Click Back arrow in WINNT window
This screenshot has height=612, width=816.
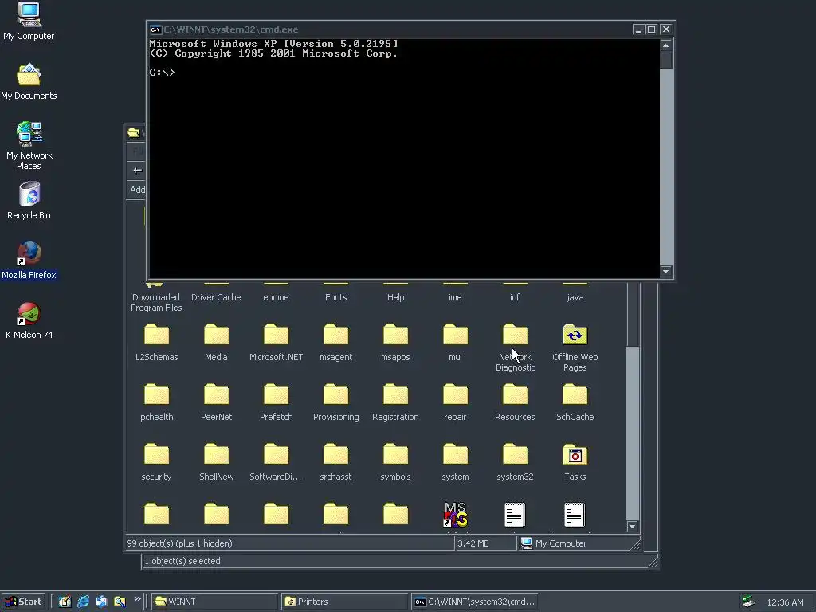pos(137,171)
